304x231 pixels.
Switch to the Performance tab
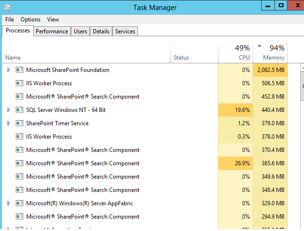pos(52,31)
